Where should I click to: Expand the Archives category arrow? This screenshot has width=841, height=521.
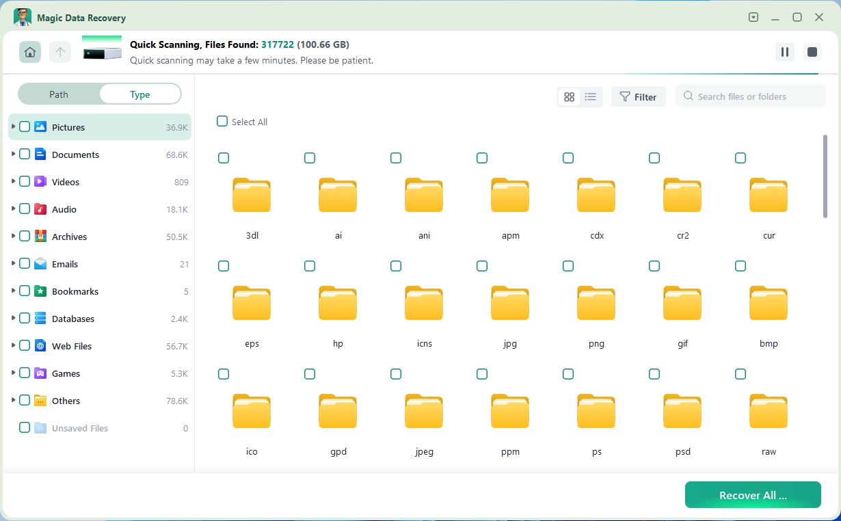pos(13,237)
